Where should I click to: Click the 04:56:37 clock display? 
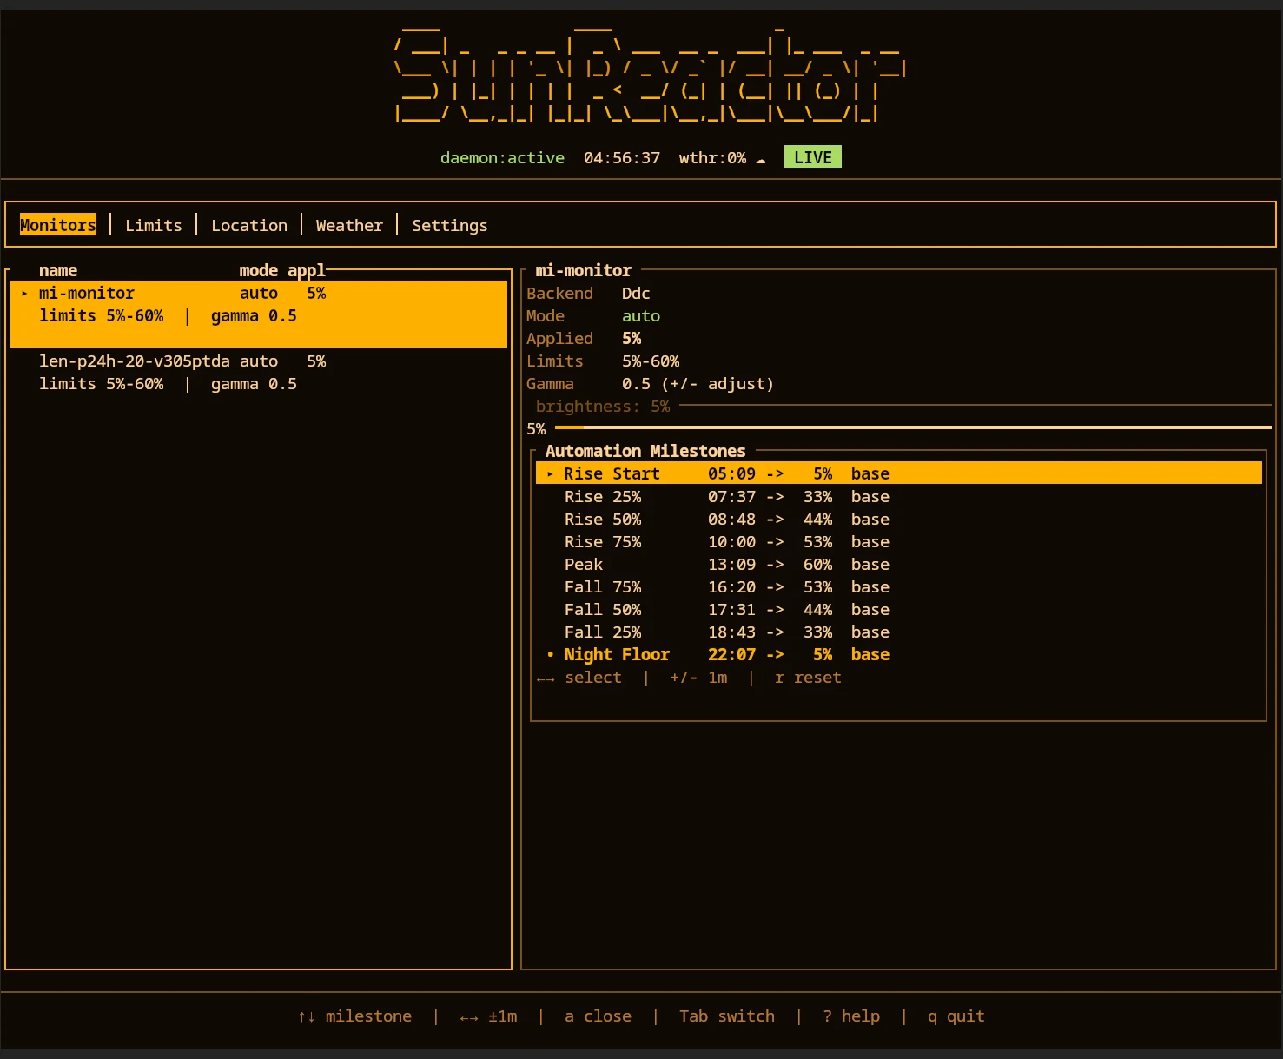pos(622,157)
